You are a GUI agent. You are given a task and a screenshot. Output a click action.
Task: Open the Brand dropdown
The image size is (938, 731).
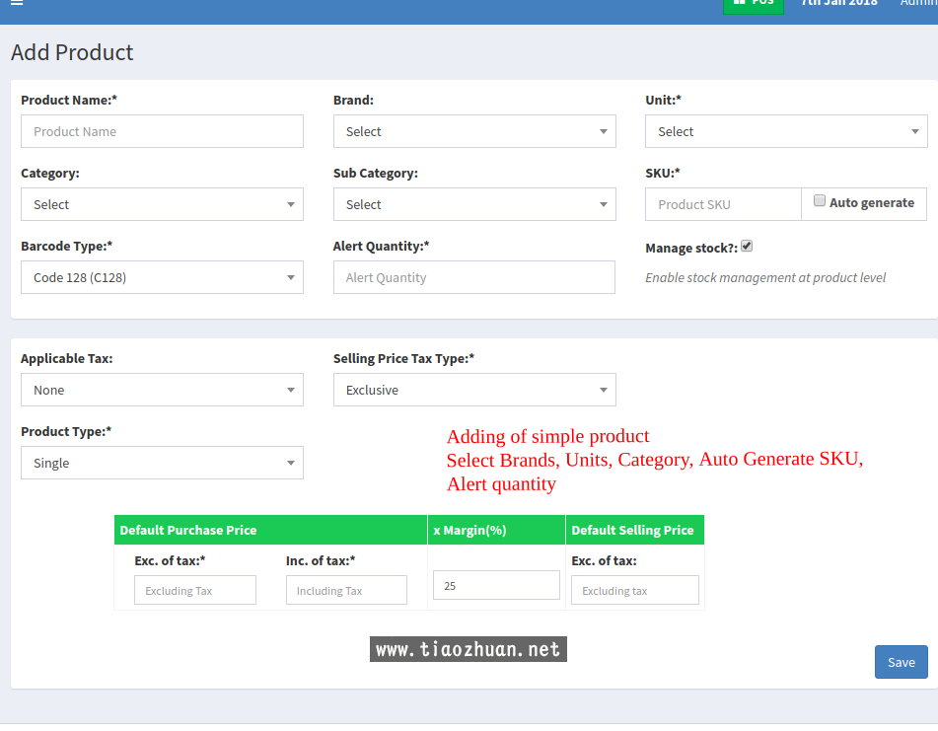click(x=474, y=131)
